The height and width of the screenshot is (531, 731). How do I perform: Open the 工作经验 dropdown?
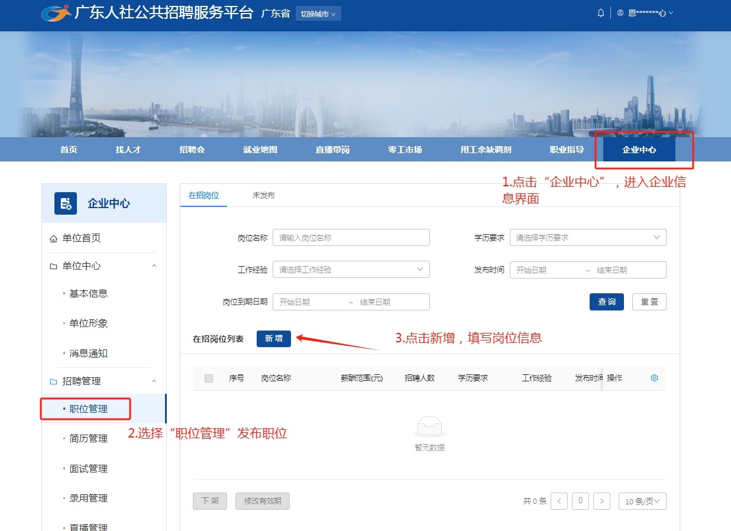351,270
